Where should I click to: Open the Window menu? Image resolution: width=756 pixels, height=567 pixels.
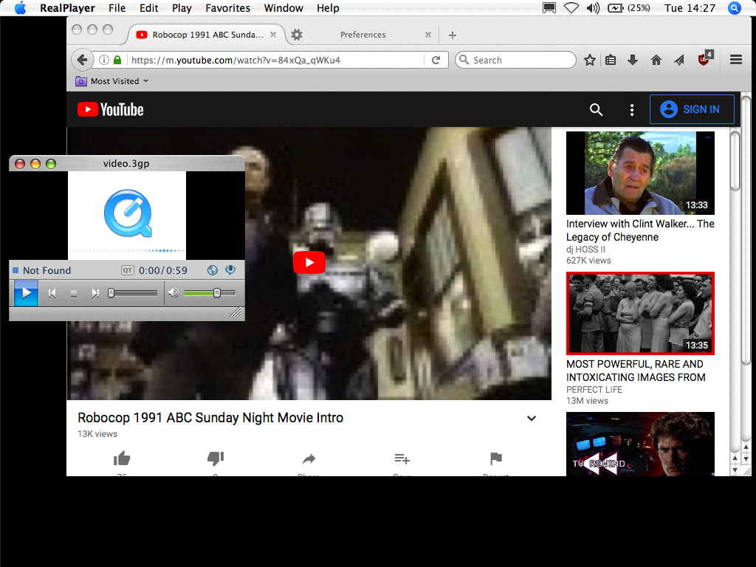pos(283,8)
